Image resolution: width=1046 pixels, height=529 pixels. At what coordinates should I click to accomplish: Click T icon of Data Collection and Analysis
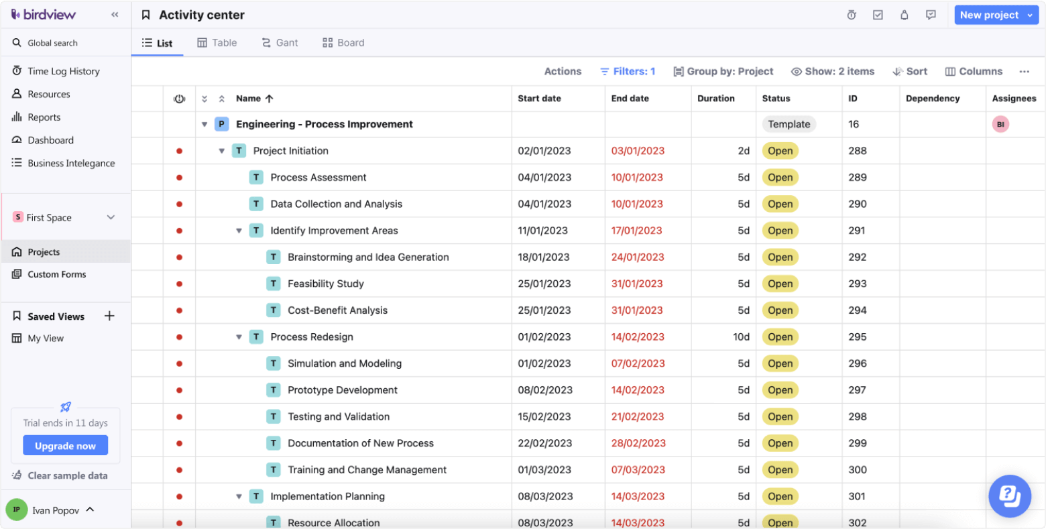point(256,204)
